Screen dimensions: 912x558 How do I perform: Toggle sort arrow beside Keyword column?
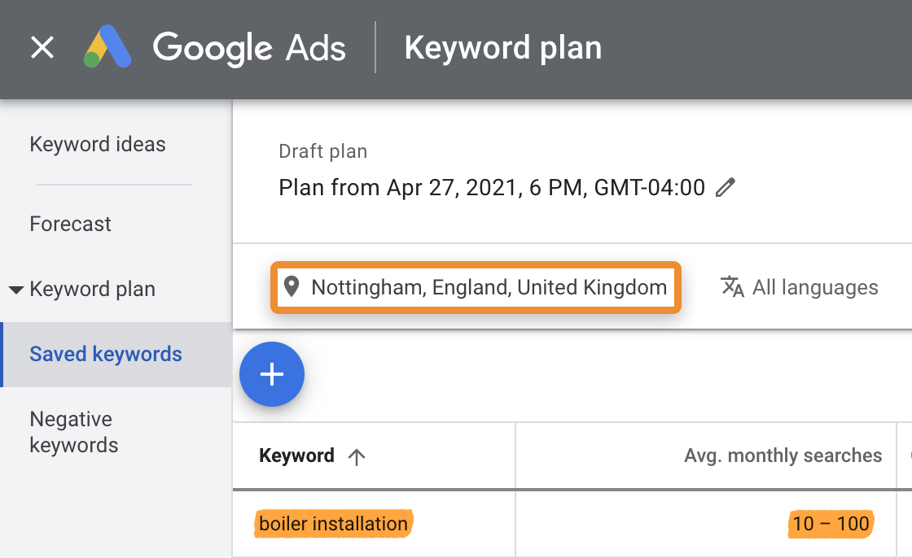pyautogui.click(x=356, y=456)
